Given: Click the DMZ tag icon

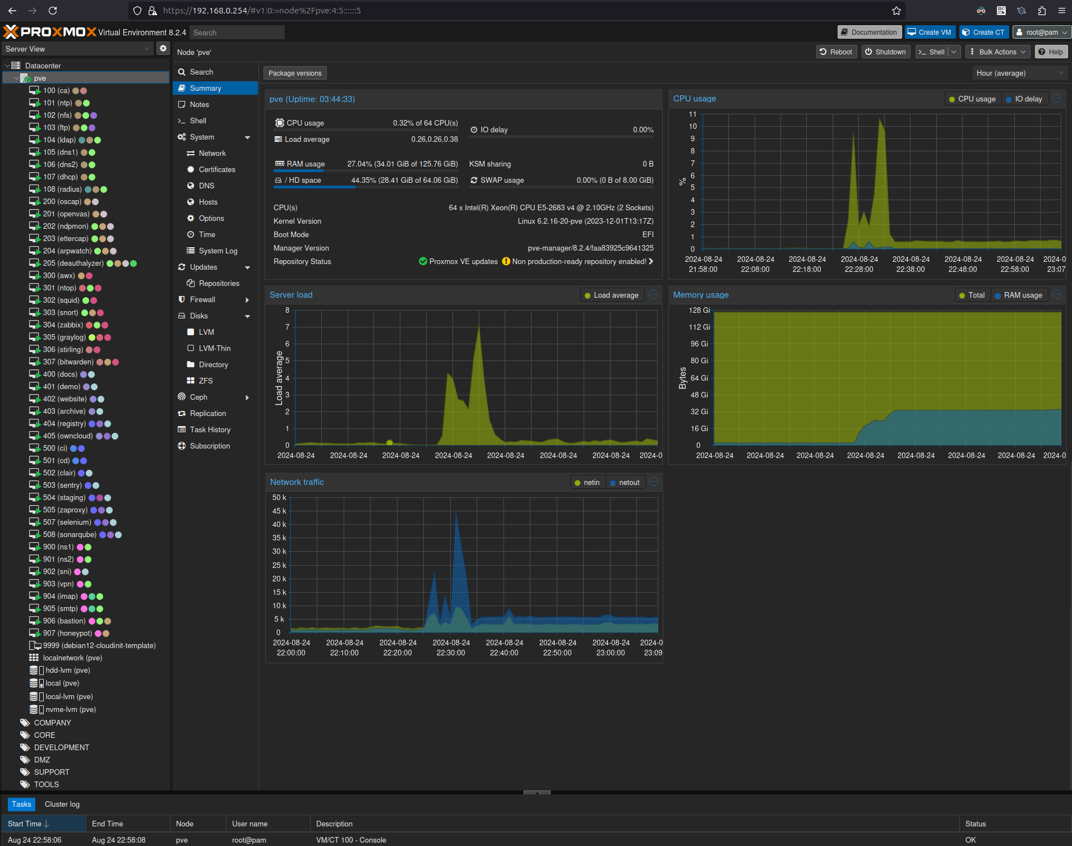Looking at the screenshot, I should (x=25, y=760).
